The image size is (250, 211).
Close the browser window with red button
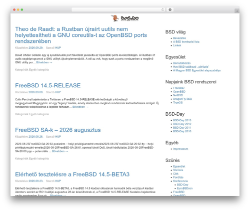14,9
